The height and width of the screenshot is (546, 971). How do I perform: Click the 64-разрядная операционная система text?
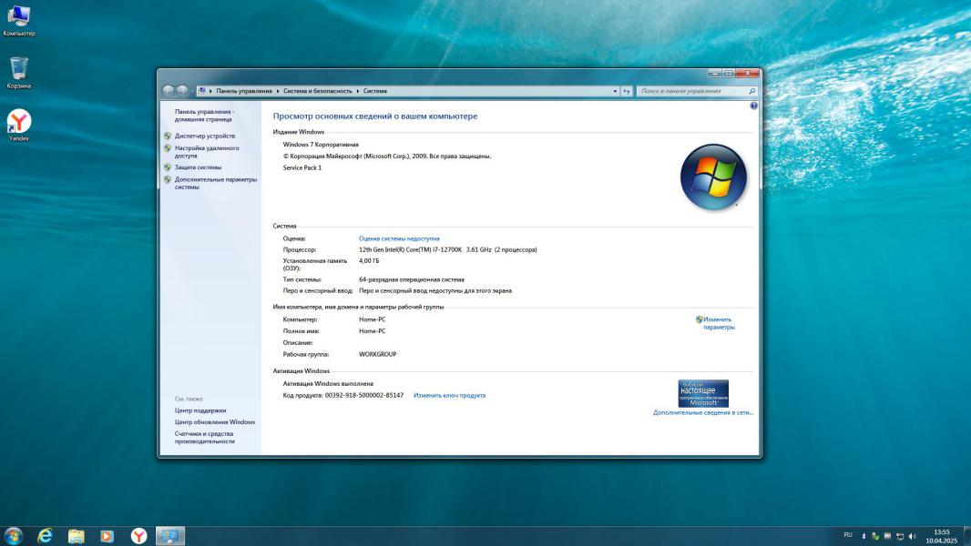[x=411, y=279]
